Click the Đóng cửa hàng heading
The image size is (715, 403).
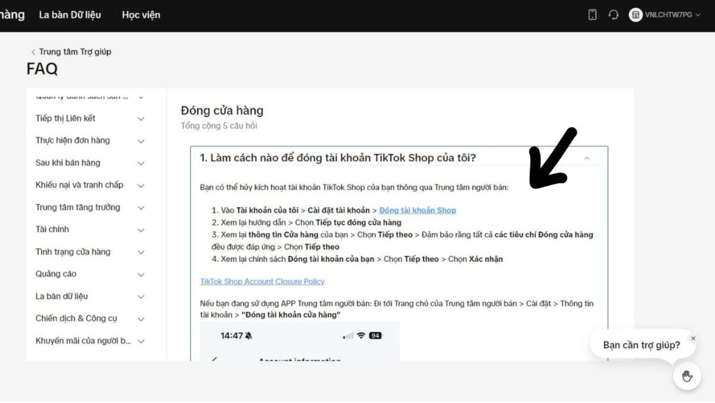[222, 110]
